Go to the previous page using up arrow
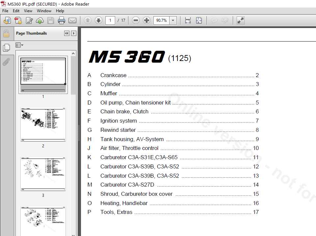Screen dimensions: 316x236 88,20
